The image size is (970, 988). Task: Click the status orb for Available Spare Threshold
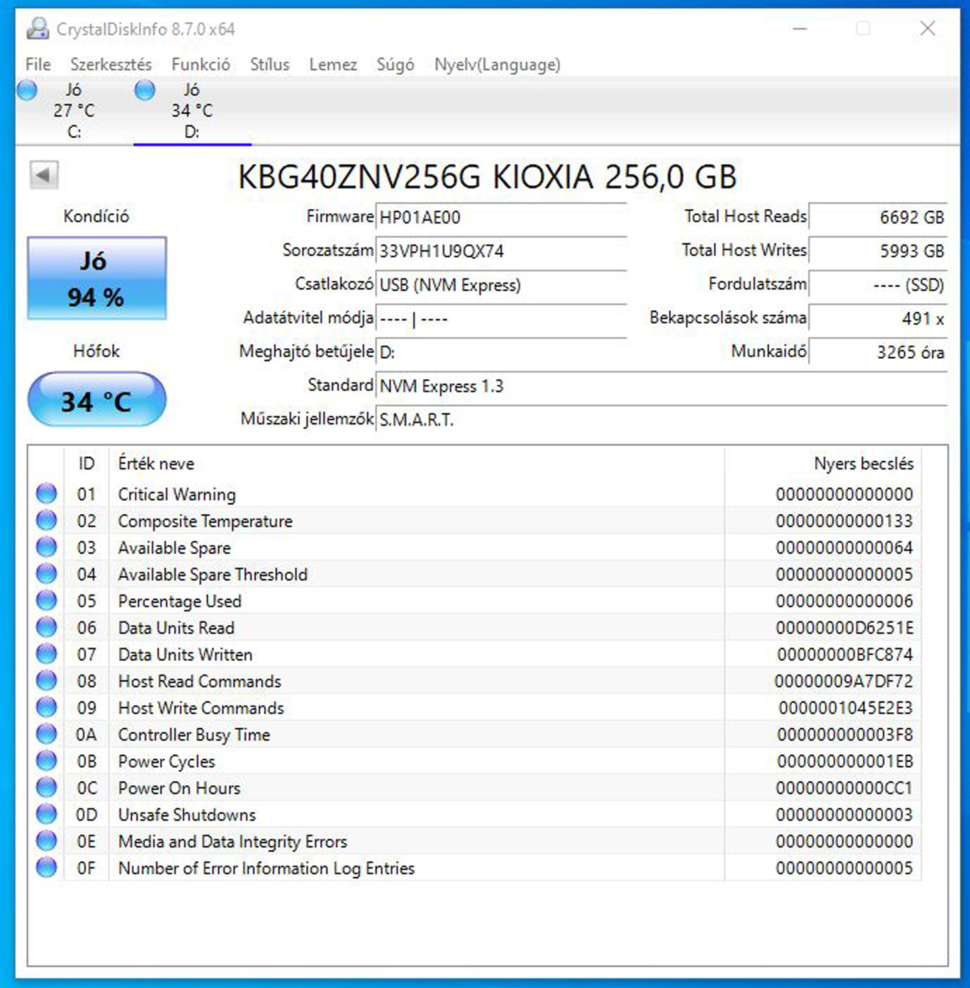point(46,574)
